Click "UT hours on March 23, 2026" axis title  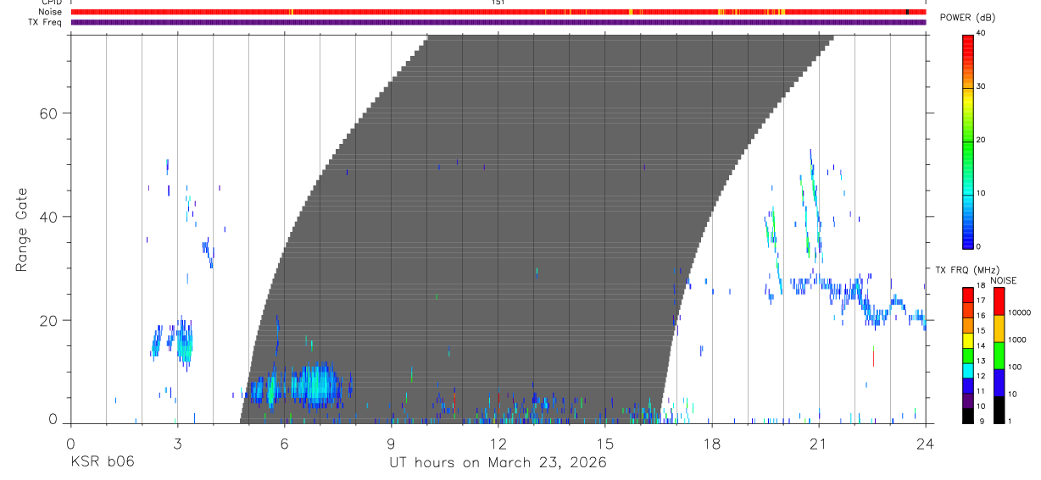coord(498,463)
